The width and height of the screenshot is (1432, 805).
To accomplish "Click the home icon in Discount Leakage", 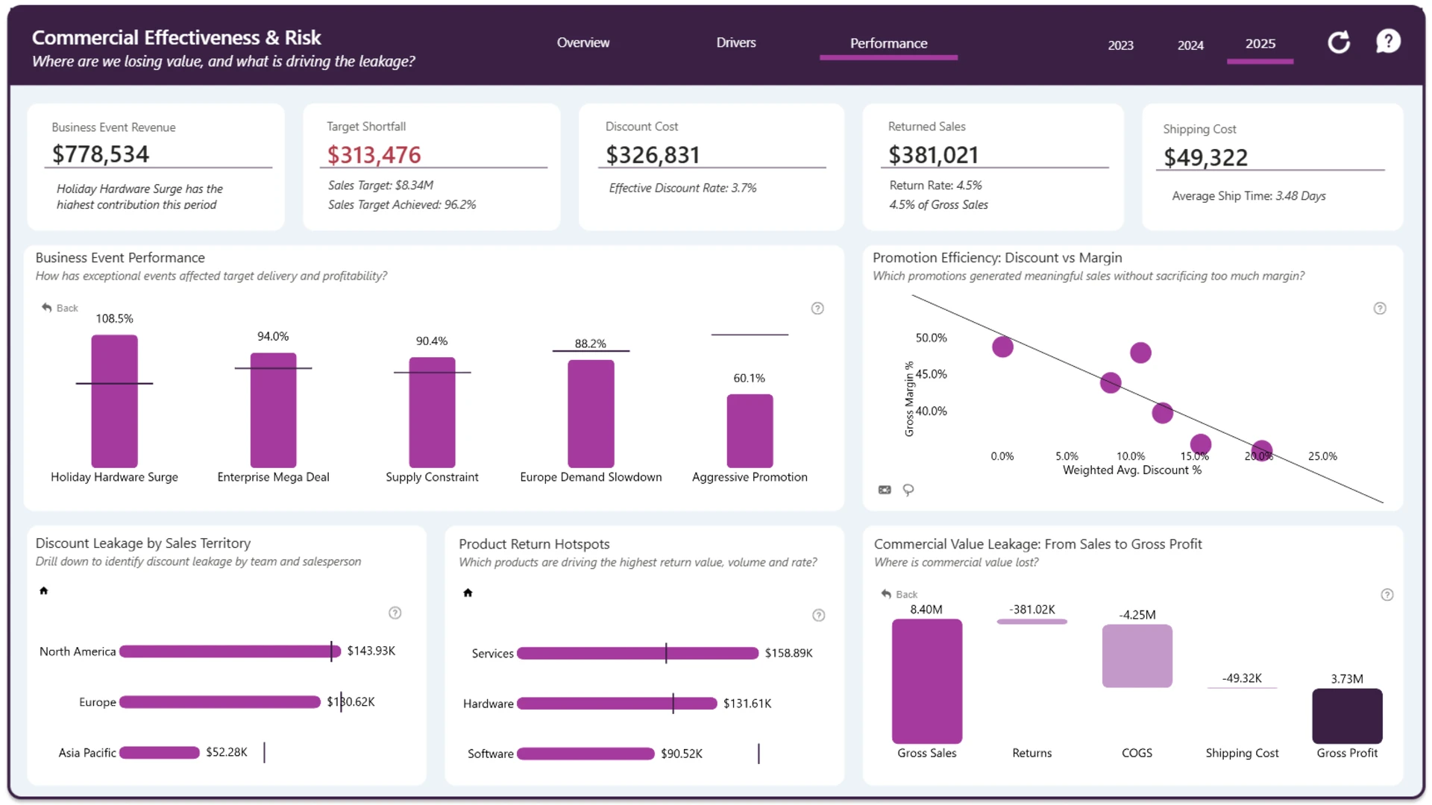I will (x=44, y=591).
